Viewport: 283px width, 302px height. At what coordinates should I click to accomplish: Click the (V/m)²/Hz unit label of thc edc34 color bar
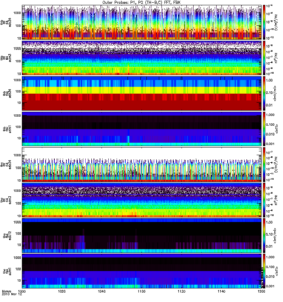click(x=276, y=164)
